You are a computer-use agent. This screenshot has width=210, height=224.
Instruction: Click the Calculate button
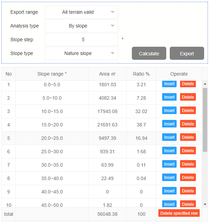pyautogui.click(x=149, y=53)
